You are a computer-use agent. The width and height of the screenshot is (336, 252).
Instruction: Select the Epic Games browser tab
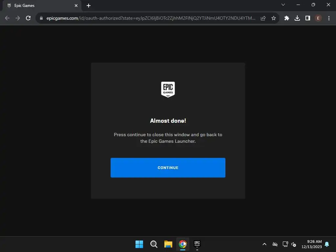(x=42, y=6)
